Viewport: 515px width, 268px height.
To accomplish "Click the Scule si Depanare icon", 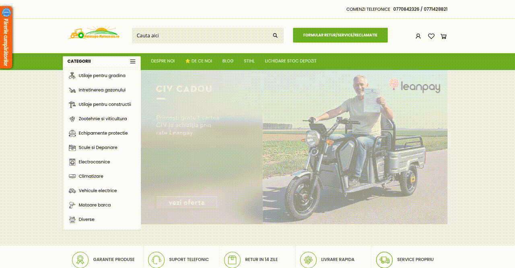I will tap(72, 147).
